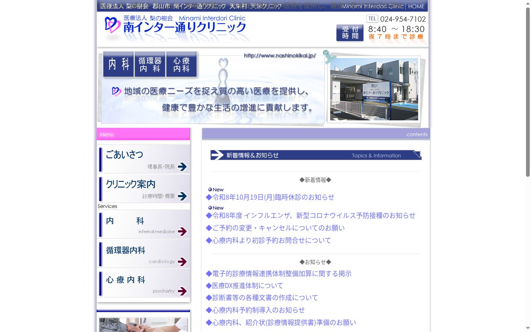531x332 pixels.
Task: Click the arrow icon on internal medicine
Action: 182,232
